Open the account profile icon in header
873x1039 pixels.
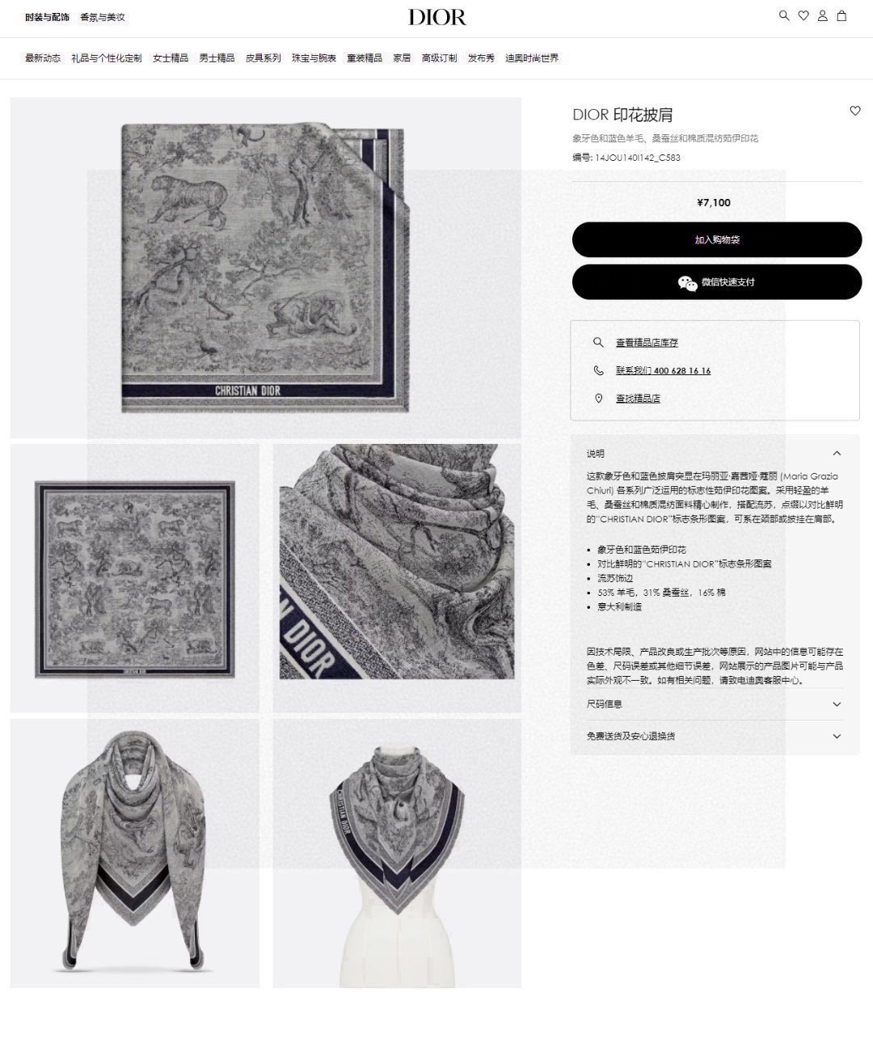[822, 15]
